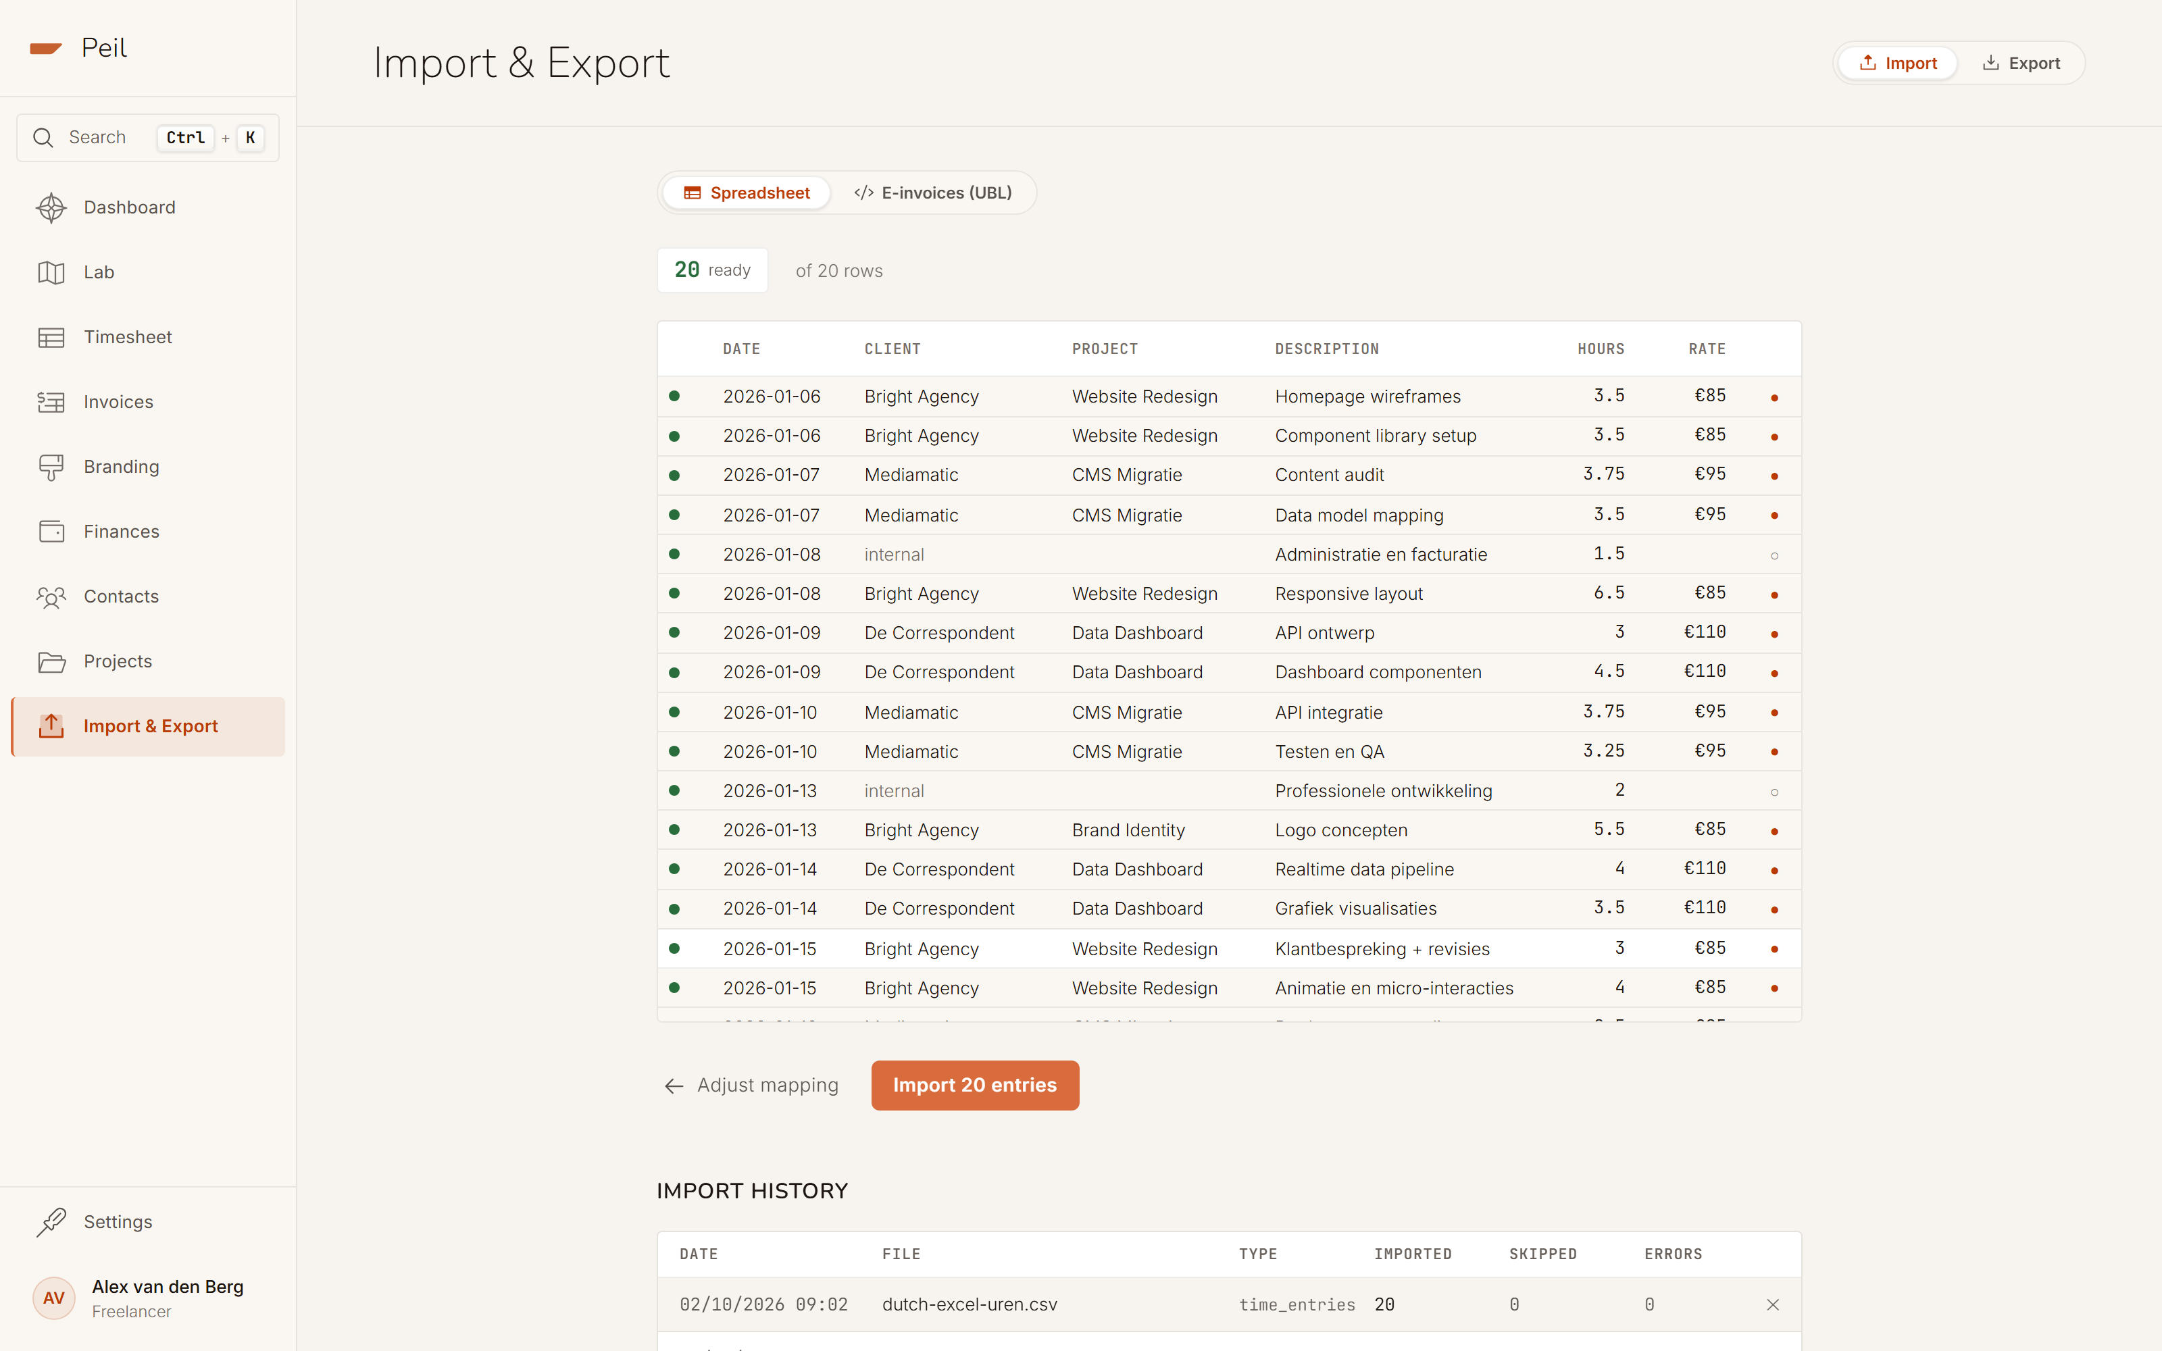Click the 20 ready status badge
2162x1351 pixels.
712,270
